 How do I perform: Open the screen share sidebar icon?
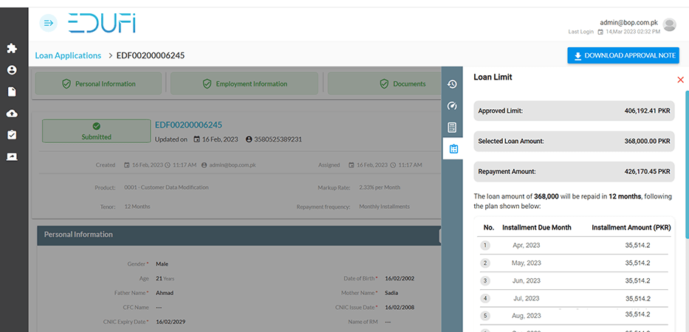[12, 156]
